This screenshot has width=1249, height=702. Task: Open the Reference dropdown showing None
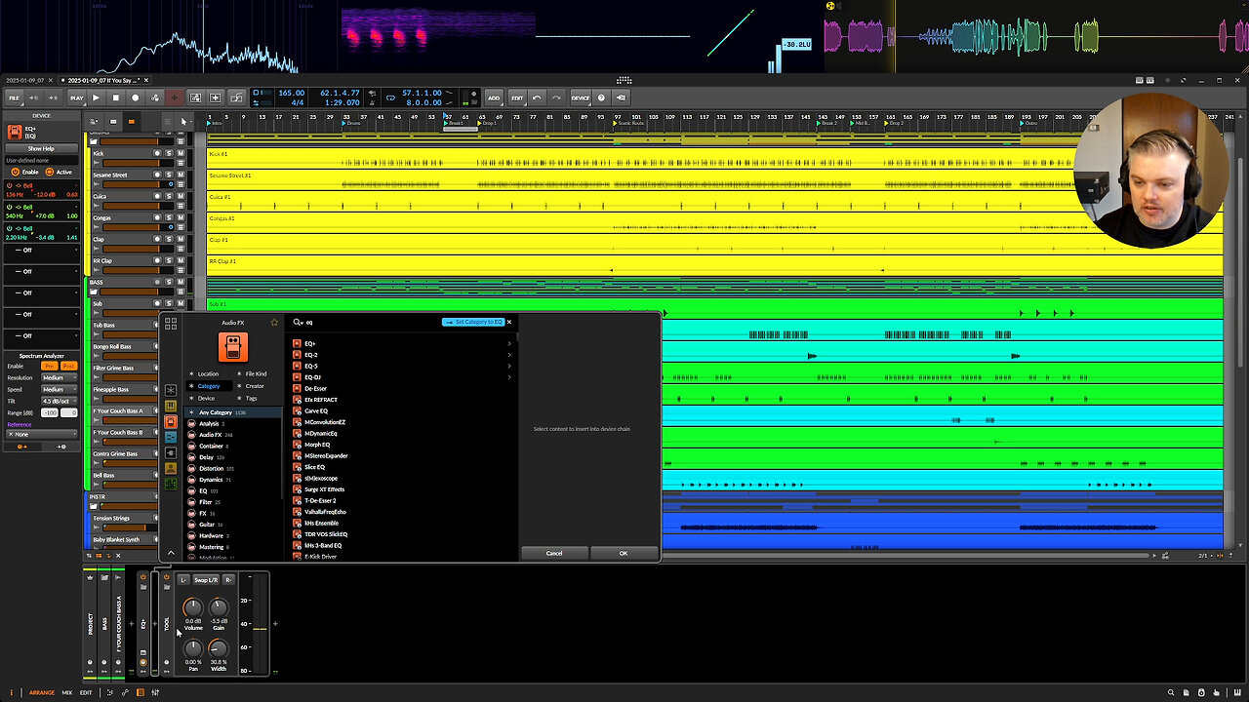point(41,434)
